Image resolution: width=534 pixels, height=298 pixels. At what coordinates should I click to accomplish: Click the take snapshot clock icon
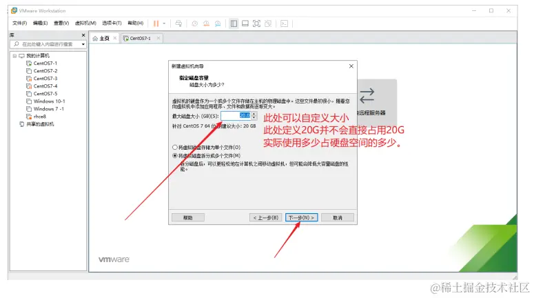pyautogui.click(x=195, y=23)
